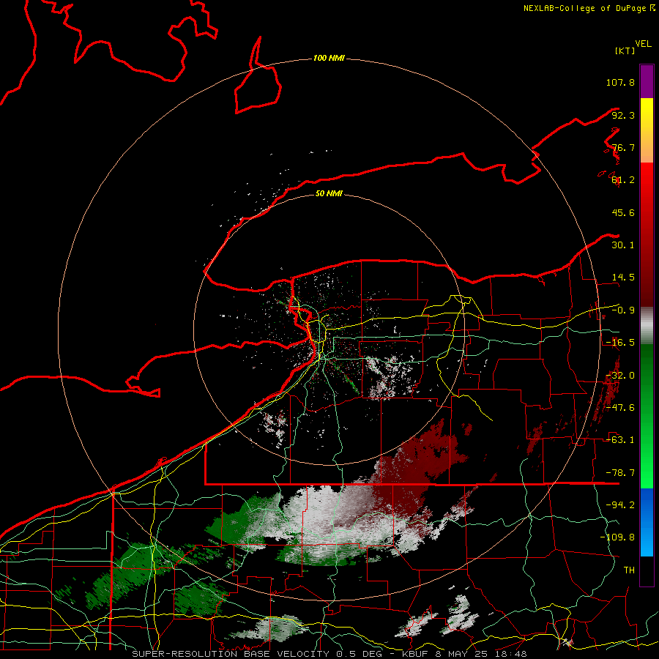Click the -78.7 legend value
The image size is (659, 659).
coord(620,473)
